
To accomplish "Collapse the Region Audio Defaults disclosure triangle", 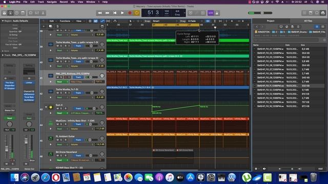I will click(3, 21).
